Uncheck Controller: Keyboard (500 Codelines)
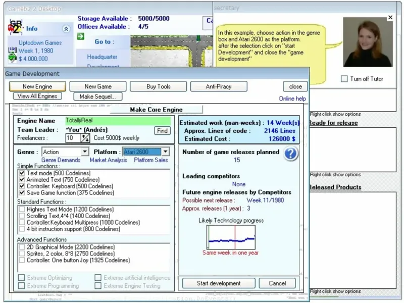 [22, 186]
